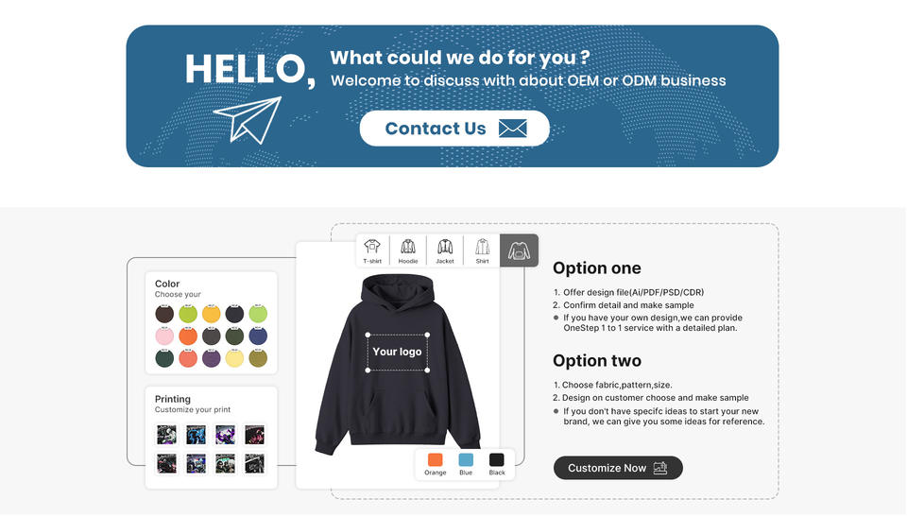Click the Your logo placeholder box
Screen dimensions: 907x517
click(x=398, y=352)
